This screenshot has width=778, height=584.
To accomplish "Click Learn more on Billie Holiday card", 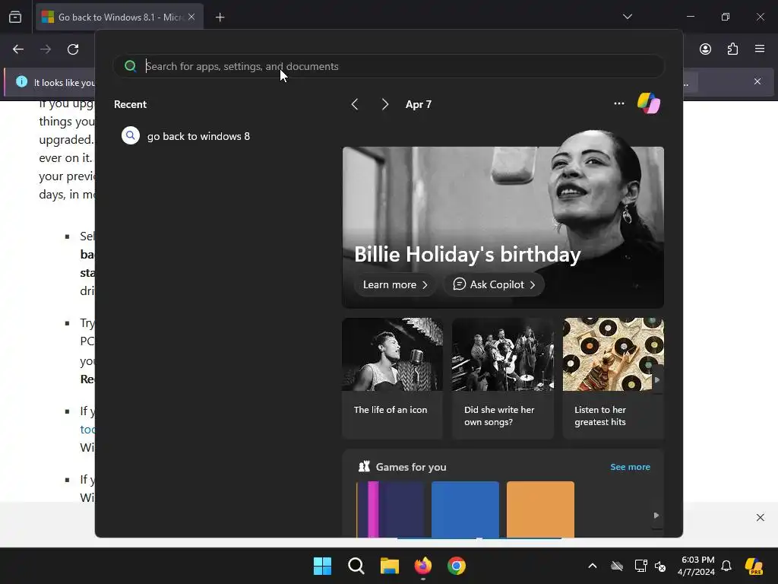I will 395,284.
